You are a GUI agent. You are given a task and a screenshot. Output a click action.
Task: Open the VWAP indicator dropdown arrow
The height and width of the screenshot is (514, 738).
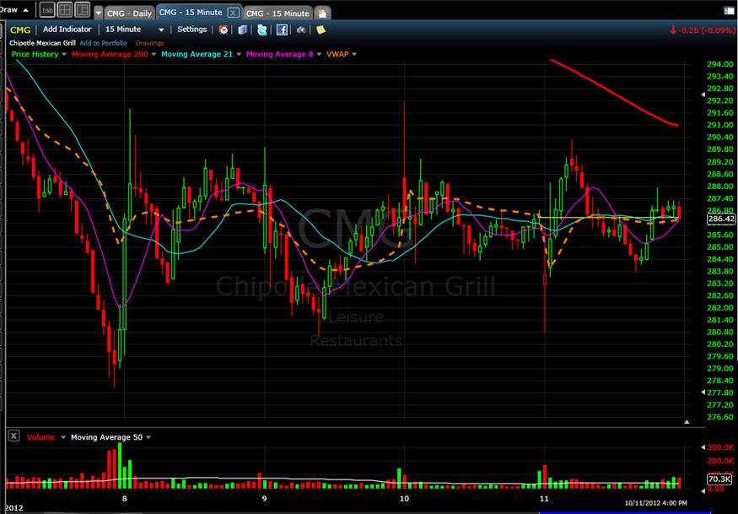[x=354, y=54]
